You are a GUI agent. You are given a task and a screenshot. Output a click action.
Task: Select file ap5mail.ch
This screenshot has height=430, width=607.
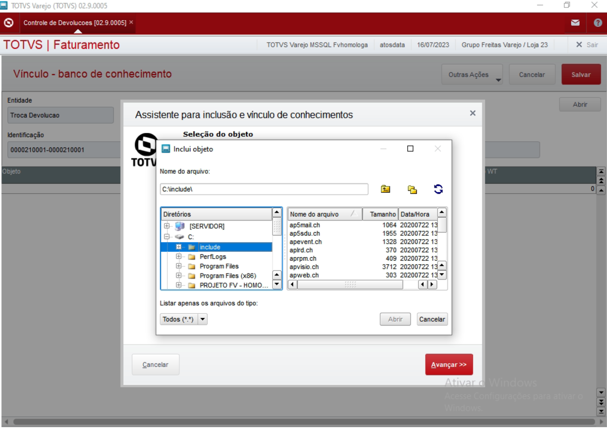pyautogui.click(x=305, y=225)
